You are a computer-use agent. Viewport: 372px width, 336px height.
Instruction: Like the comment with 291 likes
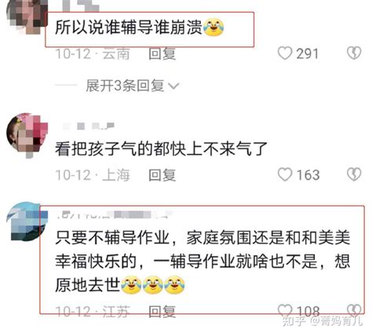285,53
